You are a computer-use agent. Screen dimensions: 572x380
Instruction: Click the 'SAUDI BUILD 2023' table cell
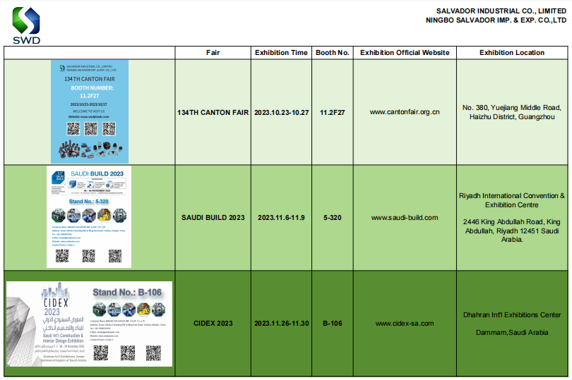(x=213, y=218)
